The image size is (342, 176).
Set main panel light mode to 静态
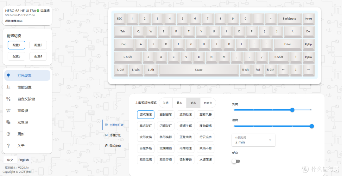pyautogui.click(x=179, y=103)
